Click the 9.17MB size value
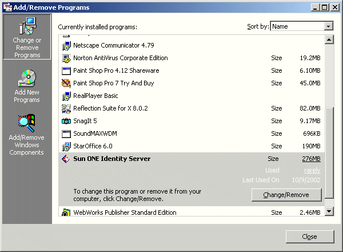This screenshot has width=343, height=252. point(310,121)
